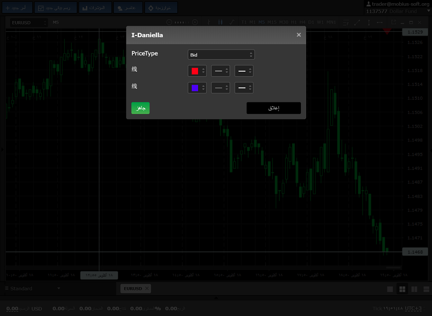Select the stacked rows chart layout icon
This screenshot has height=316, width=432.
pyautogui.click(x=426, y=289)
